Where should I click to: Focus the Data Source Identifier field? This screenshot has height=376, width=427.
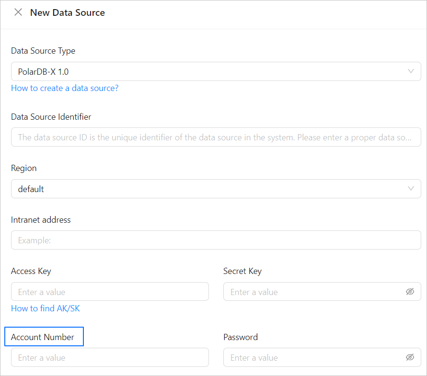(x=216, y=137)
